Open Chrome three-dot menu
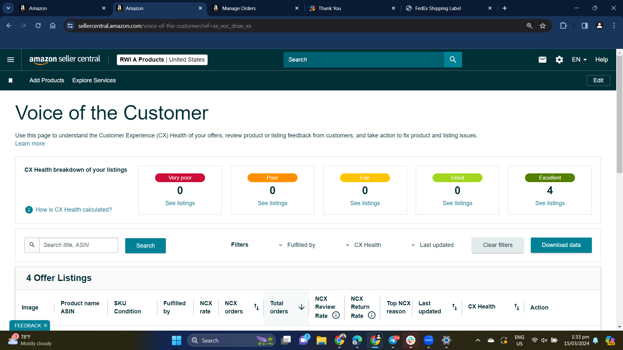Viewport: 623px width, 350px height. point(614,26)
